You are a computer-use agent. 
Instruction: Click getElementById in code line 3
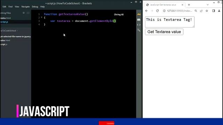[x=101, y=21]
